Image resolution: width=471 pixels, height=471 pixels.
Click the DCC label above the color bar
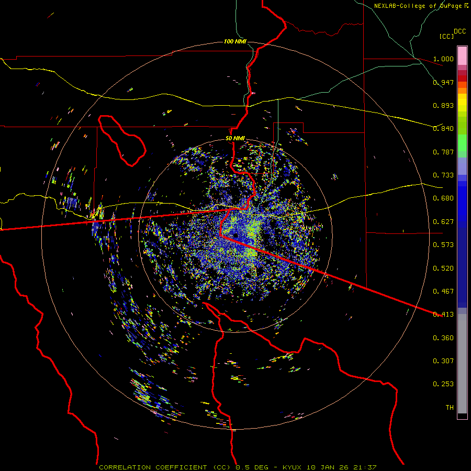pos(460,31)
